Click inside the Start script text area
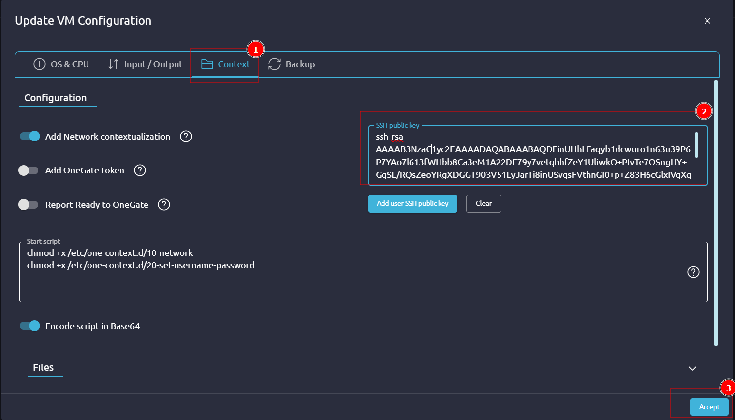Screen dimensions: 735x420 [344, 282]
